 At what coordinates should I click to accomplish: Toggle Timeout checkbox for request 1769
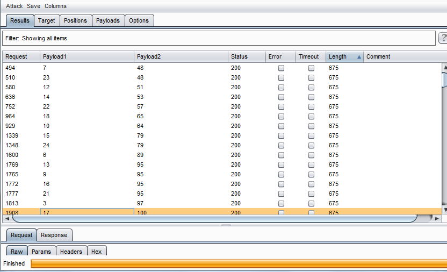[x=311, y=165]
